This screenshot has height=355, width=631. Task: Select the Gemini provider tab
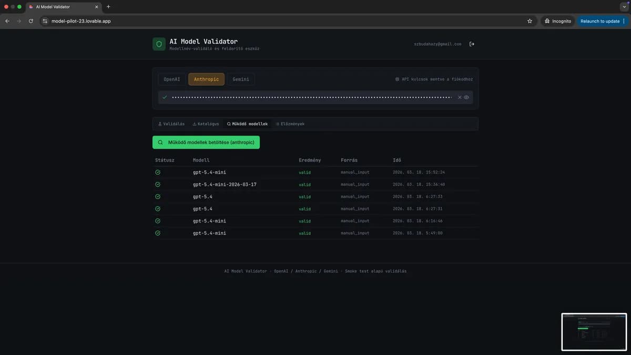[241, 79]
